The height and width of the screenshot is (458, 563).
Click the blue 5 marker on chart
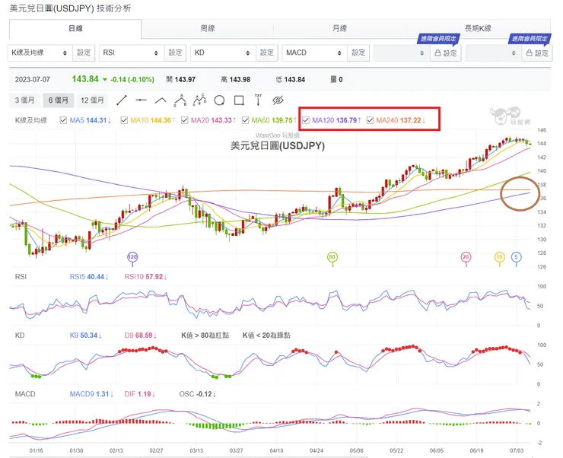coord(516,257)
